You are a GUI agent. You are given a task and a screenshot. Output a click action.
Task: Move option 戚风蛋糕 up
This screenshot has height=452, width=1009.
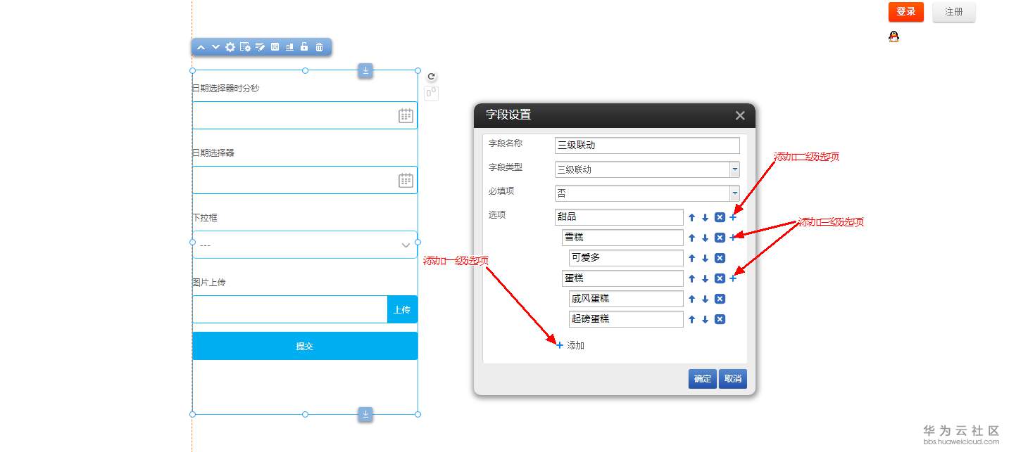[691, 299]
